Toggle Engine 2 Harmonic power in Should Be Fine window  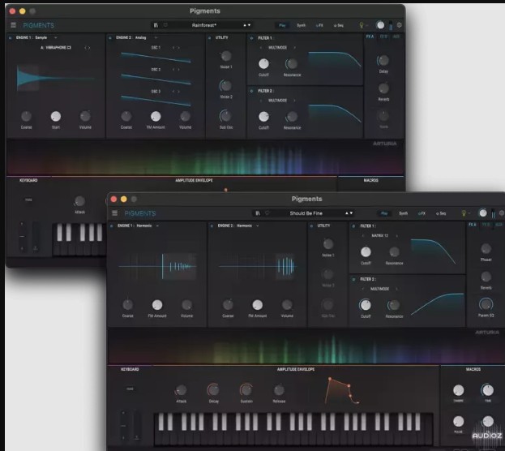click(212, 226)
